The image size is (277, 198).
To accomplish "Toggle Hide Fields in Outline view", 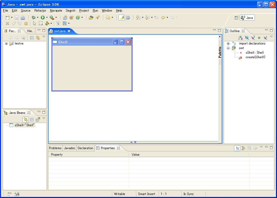I will [247, 38].
